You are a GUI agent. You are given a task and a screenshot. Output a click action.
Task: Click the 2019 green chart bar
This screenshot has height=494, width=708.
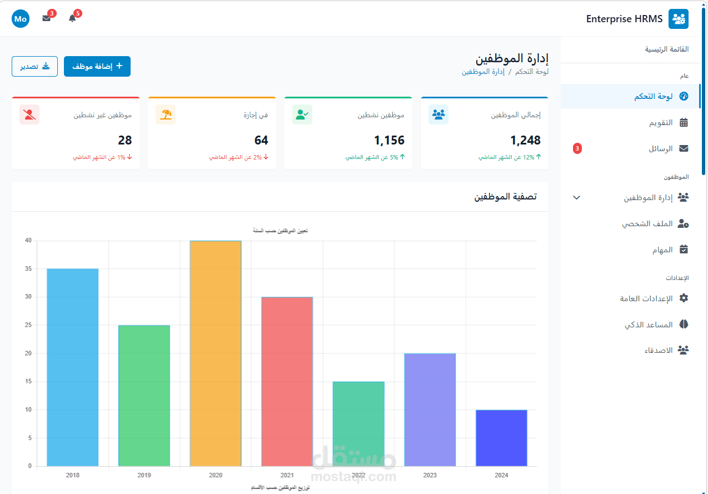click(x=144, y=396)
